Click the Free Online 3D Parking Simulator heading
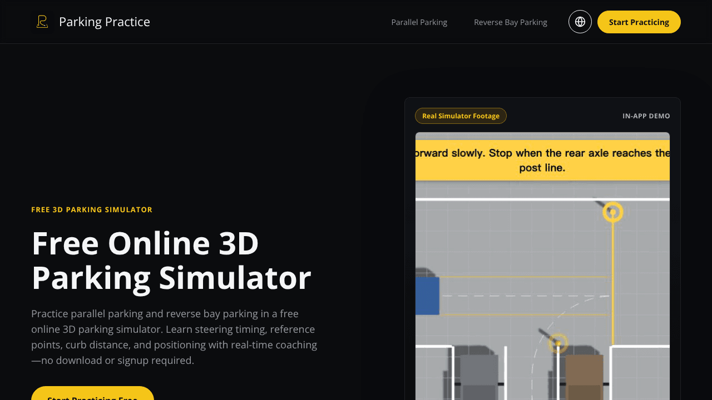The image size is (712, 400). [171, 260]
